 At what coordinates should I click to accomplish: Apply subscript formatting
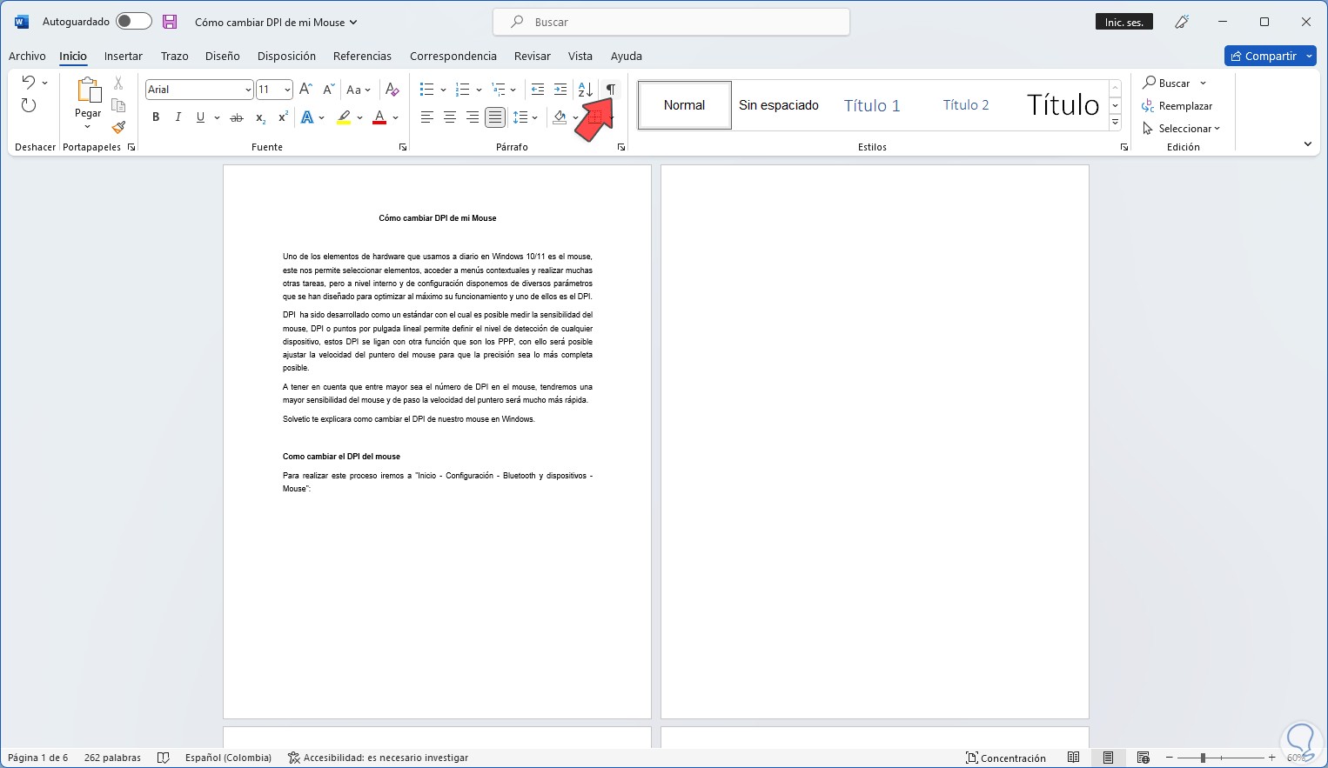pos(260,117)
